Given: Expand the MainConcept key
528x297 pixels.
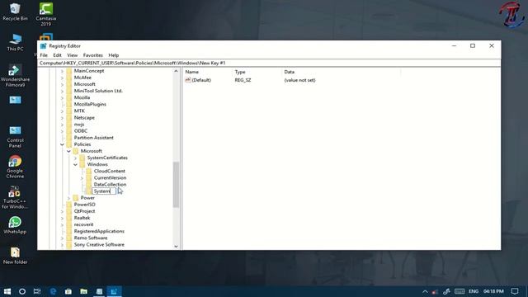Looking at the screenshot, I should [x=62, y=71].
